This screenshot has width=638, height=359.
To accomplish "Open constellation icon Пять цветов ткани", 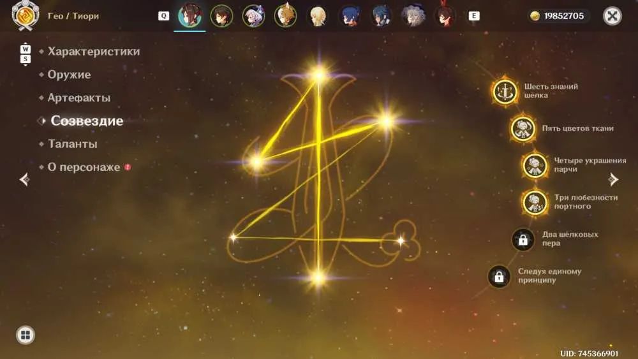I will [x=523, y=128].
